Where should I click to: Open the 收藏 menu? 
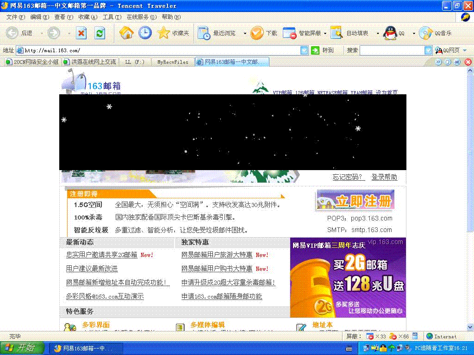click(x=88, y=17)
